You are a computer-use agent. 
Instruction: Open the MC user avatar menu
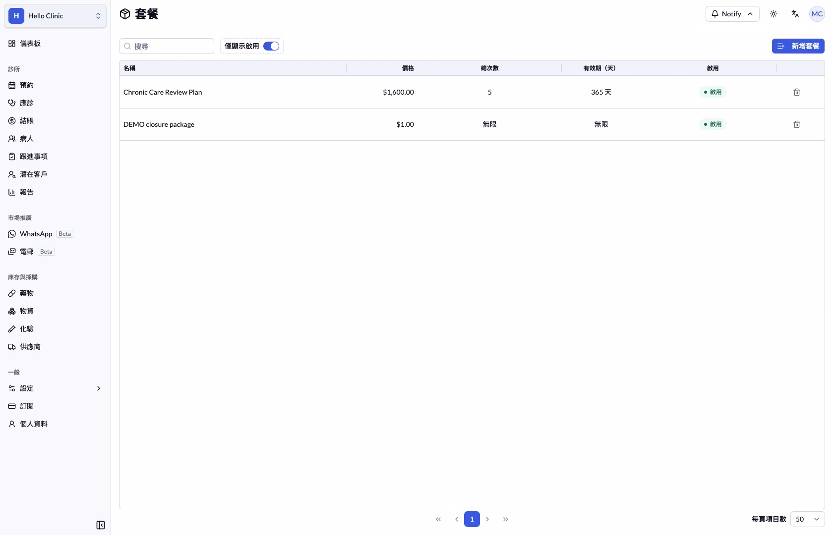click(x=817, y=14)
